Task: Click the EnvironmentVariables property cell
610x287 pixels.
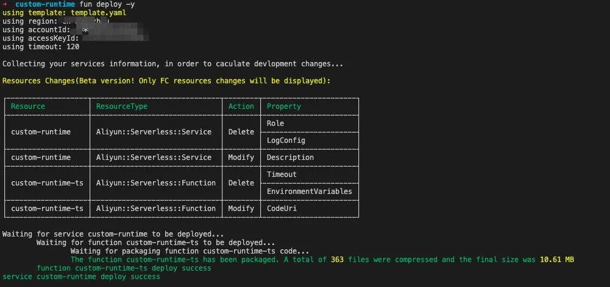Action: pos(310,192)
